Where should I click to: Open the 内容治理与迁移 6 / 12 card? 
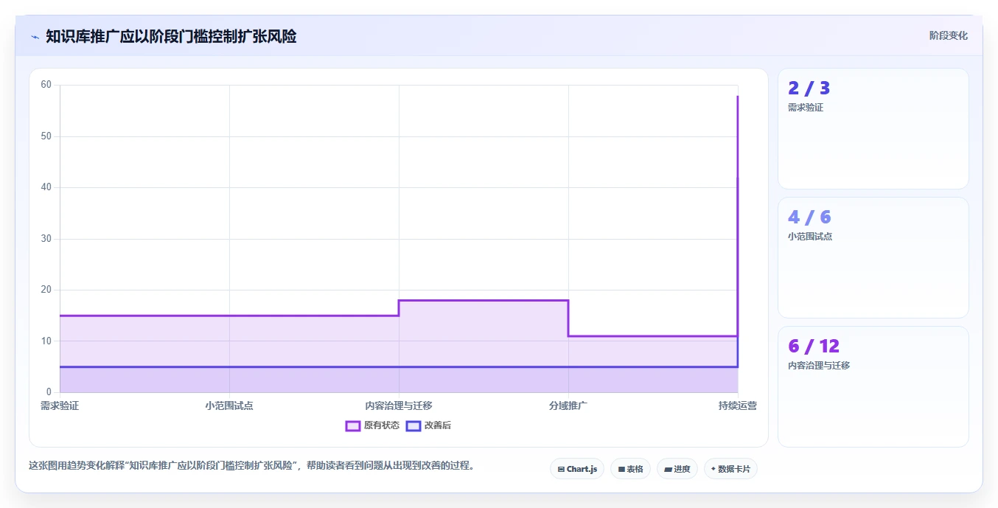873,386
